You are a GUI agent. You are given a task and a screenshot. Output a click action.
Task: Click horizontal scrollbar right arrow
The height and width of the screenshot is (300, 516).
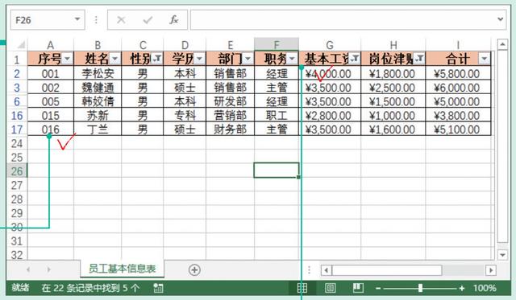pos(491,270)
